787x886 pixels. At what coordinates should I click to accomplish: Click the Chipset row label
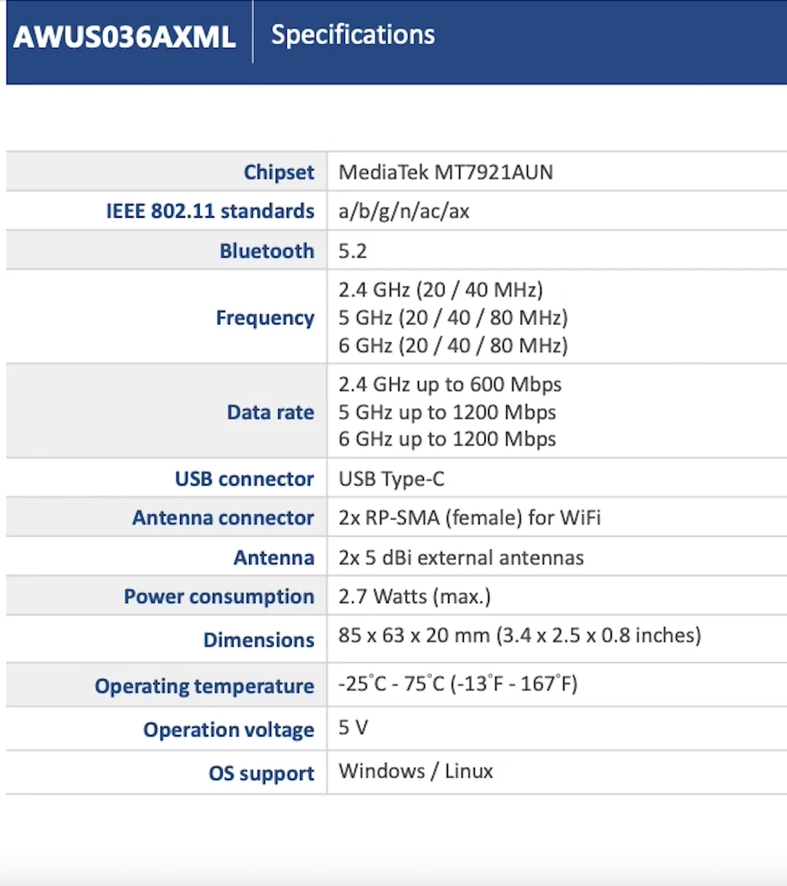[279, 172]
